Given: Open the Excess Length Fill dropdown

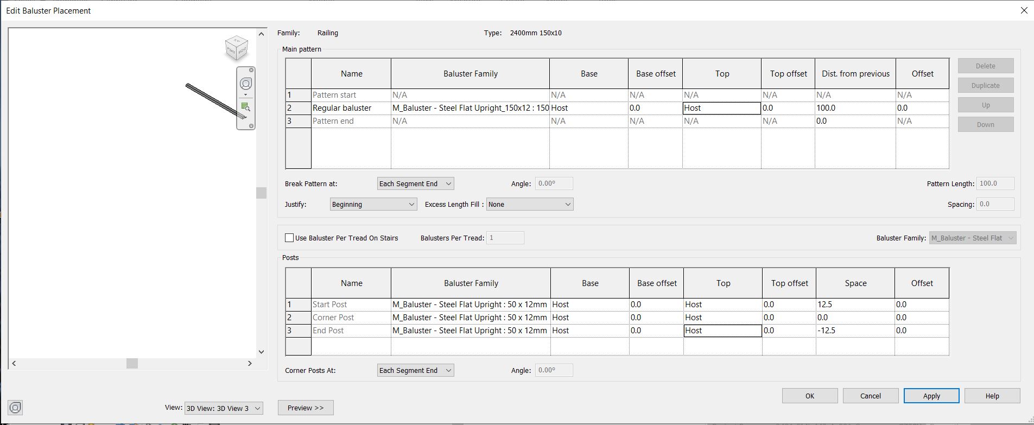Looking at the screenshot, I should [530, 204].
